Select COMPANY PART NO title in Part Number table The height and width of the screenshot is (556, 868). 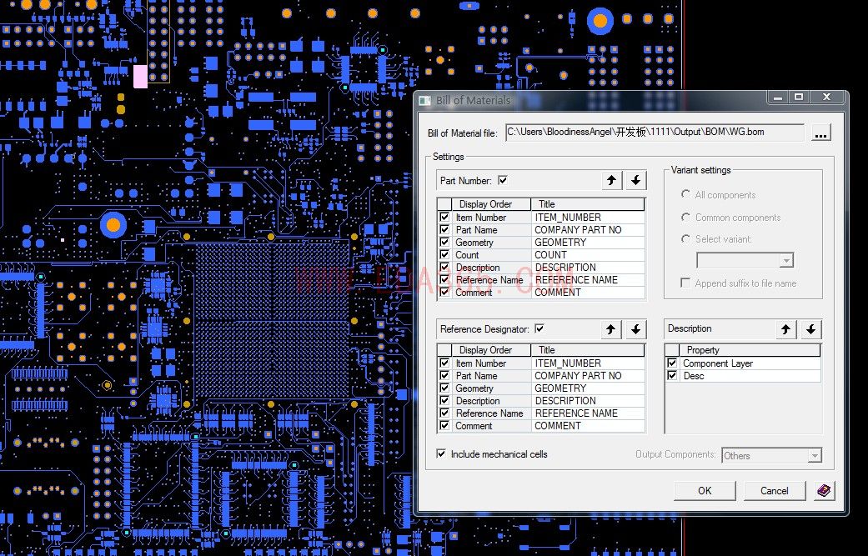pos(589,229)
